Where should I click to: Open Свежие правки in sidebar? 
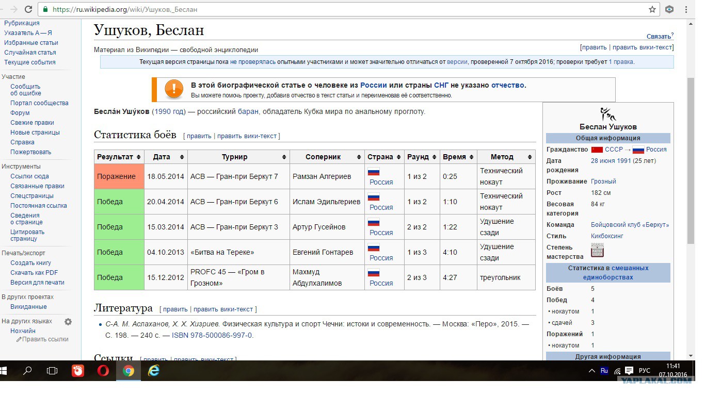tap(32, 123)
